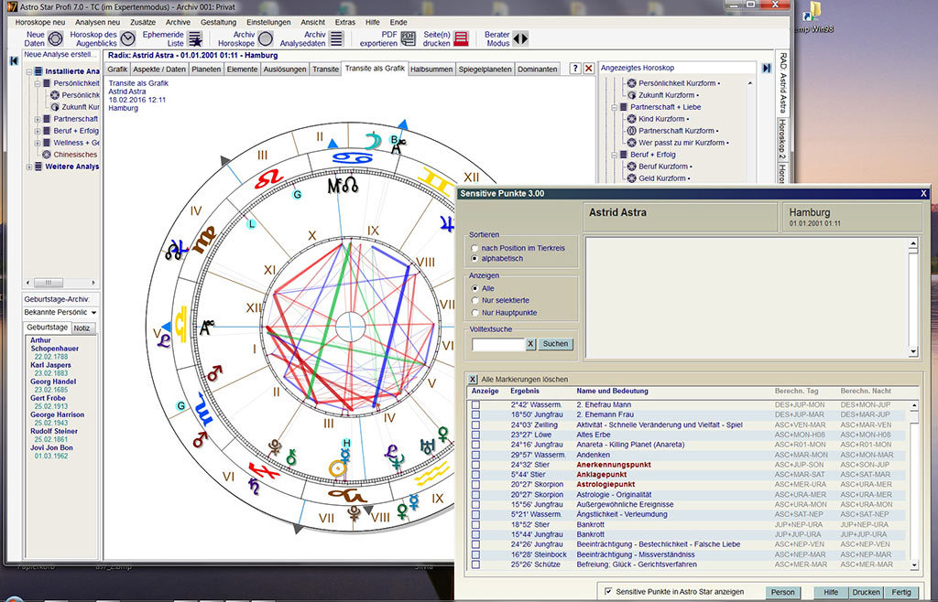Screen dimensions: 938x602
Task: Clear the Volltextsuche field with X icon
Action: point(530,344)
